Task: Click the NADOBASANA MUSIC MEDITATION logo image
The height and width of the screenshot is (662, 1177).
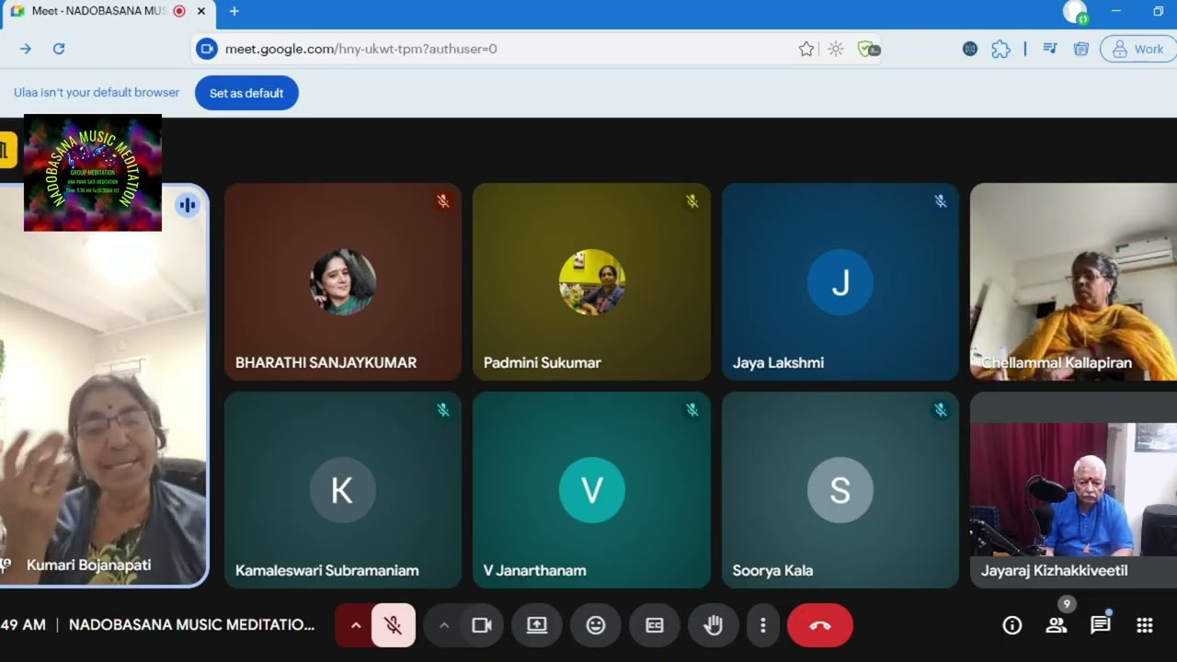Action: tap(93, 173)
